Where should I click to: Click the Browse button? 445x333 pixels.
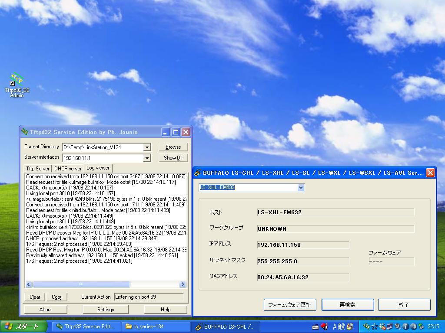[x=173, y=147]
